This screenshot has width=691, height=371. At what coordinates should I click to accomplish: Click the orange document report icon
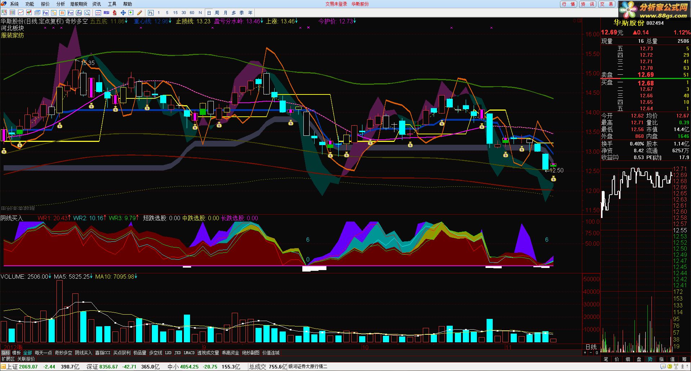(x=62, y=13)
